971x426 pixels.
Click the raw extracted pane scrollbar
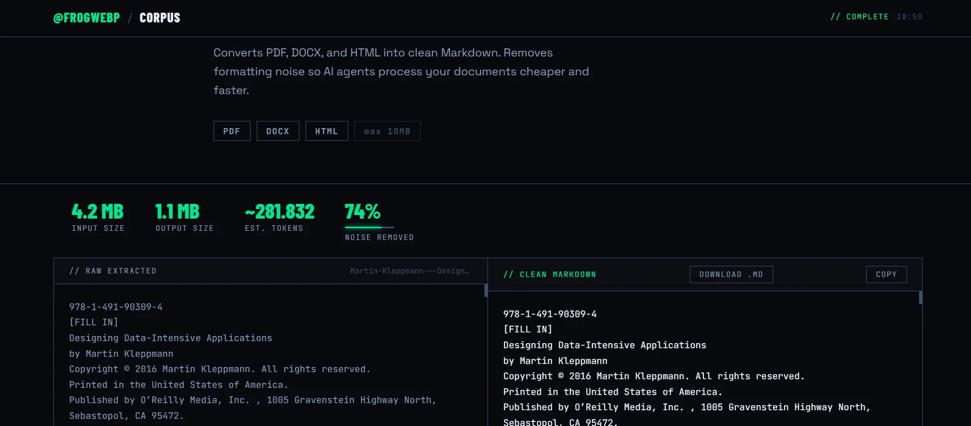pyautogui.click(x=486, y=290)
